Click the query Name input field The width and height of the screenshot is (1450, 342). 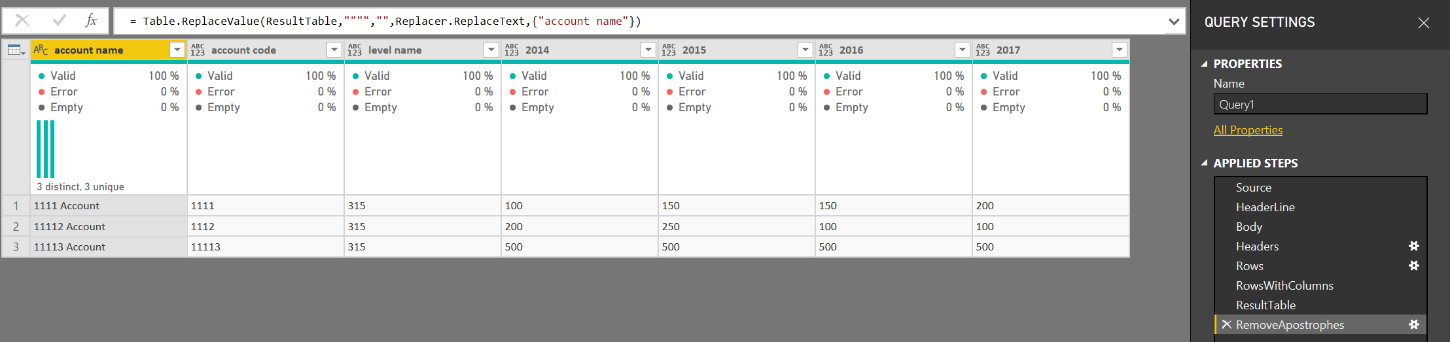pyautogui.click(x=1320, y=104)
